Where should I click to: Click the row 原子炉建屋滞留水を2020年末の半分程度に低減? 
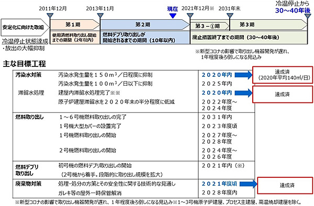point(116,102)
